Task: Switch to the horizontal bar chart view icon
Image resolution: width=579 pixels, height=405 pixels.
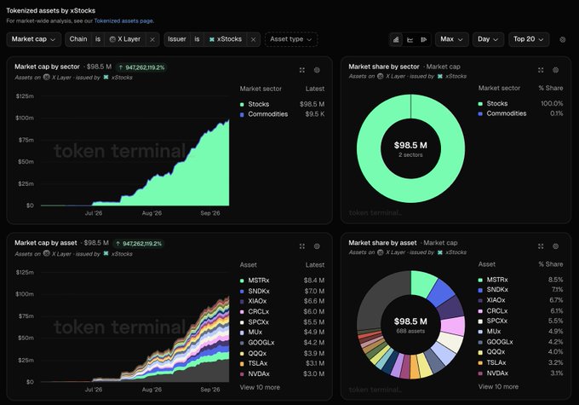Action: coord(423,39)
